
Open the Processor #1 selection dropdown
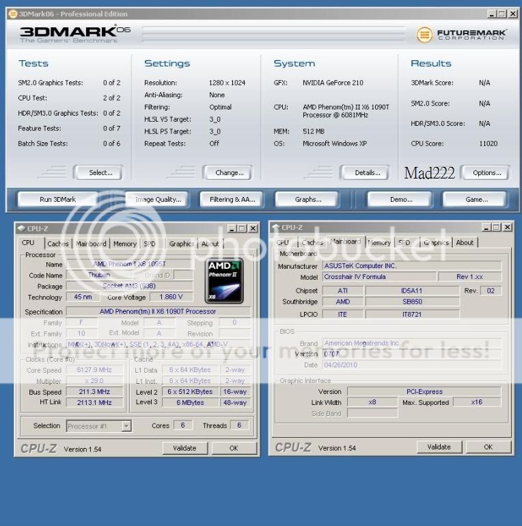126,426
